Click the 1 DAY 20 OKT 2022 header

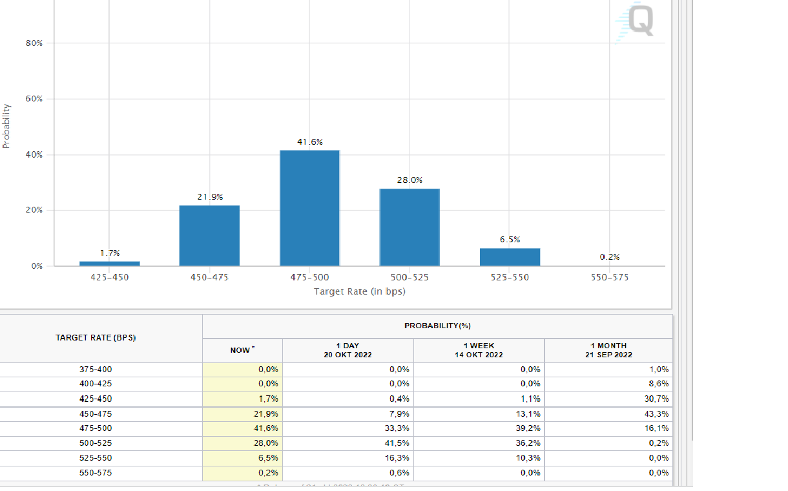(347, 350)
